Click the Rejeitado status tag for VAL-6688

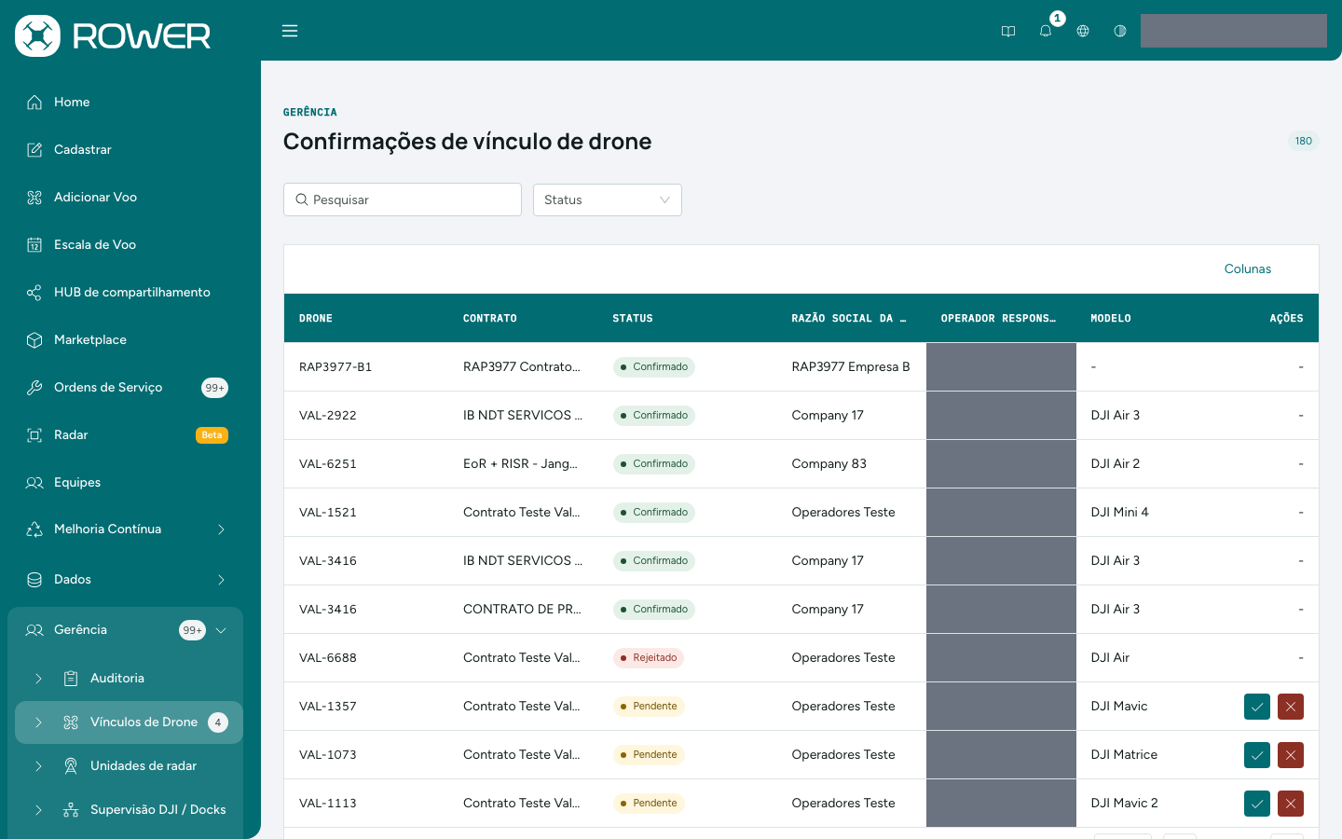649,657
